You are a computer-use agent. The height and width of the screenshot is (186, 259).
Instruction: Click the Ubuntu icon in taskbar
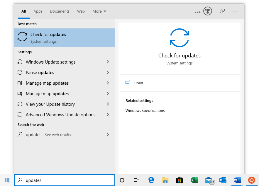click(251, 180)
